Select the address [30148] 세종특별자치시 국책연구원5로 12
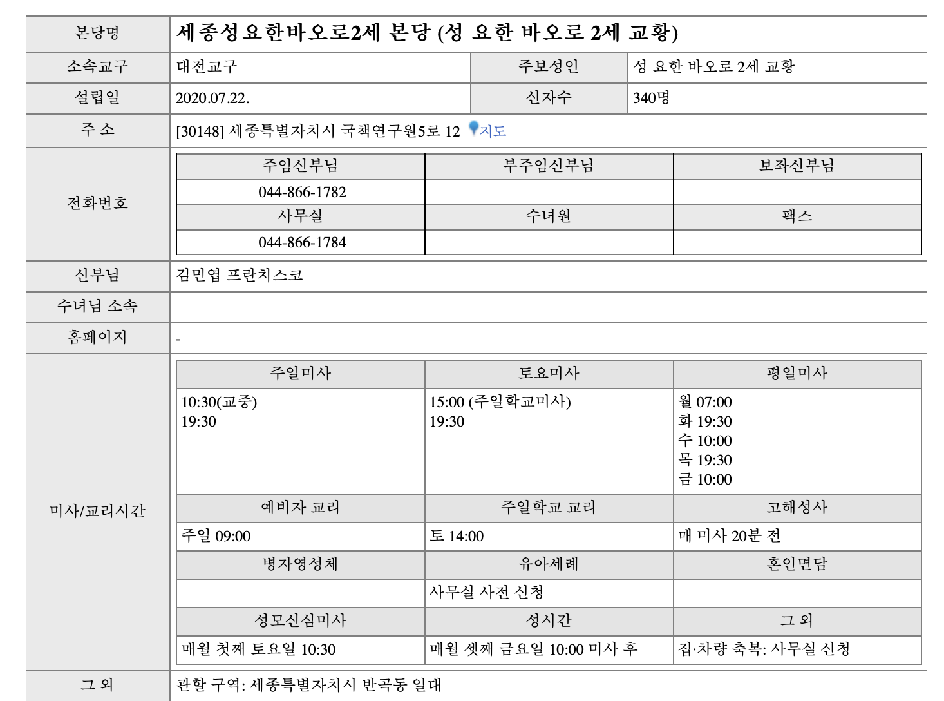Viewport: 944px width, 701px height. 318,131
